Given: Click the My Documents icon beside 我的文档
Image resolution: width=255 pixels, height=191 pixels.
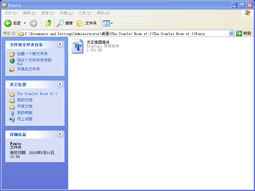Looking at the screenshot, I should 12,100.
